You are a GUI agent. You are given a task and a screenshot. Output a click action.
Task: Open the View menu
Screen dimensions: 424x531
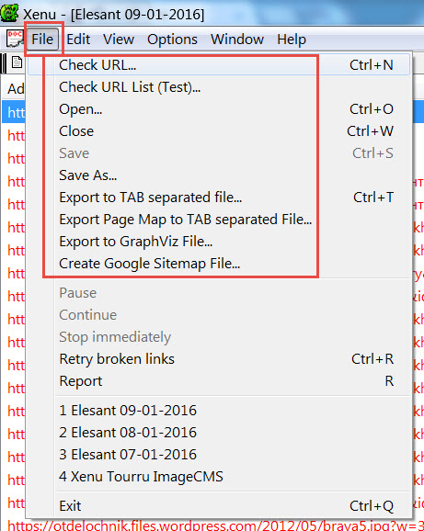(119, 40)
